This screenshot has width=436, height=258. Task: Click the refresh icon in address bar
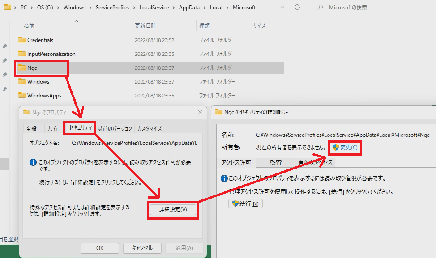coord(297,7)
